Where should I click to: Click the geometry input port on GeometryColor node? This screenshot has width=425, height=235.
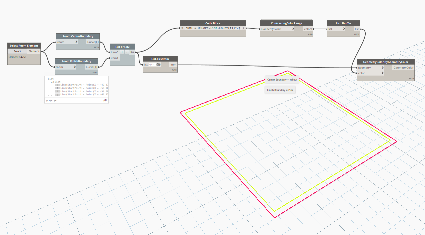coord(371,68)
